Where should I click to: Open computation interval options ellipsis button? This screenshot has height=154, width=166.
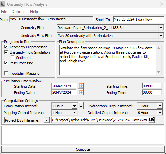(82, 106)
